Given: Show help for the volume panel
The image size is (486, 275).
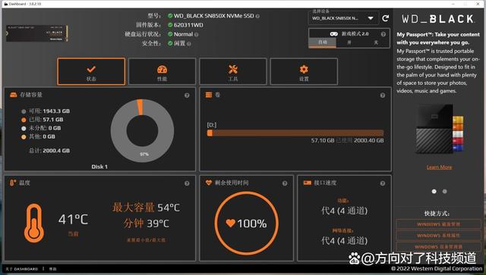Looking at the screenshot, I should click(383, 95).
